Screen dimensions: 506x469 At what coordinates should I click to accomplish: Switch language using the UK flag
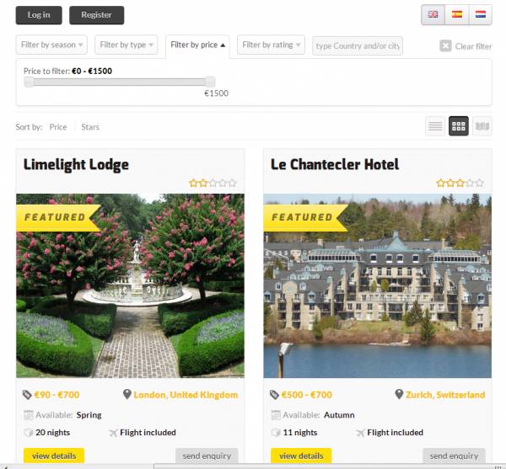tap(433, 14)
